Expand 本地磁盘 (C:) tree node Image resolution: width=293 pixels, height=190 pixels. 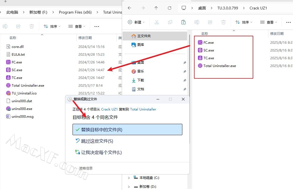[x=129, y=178]
